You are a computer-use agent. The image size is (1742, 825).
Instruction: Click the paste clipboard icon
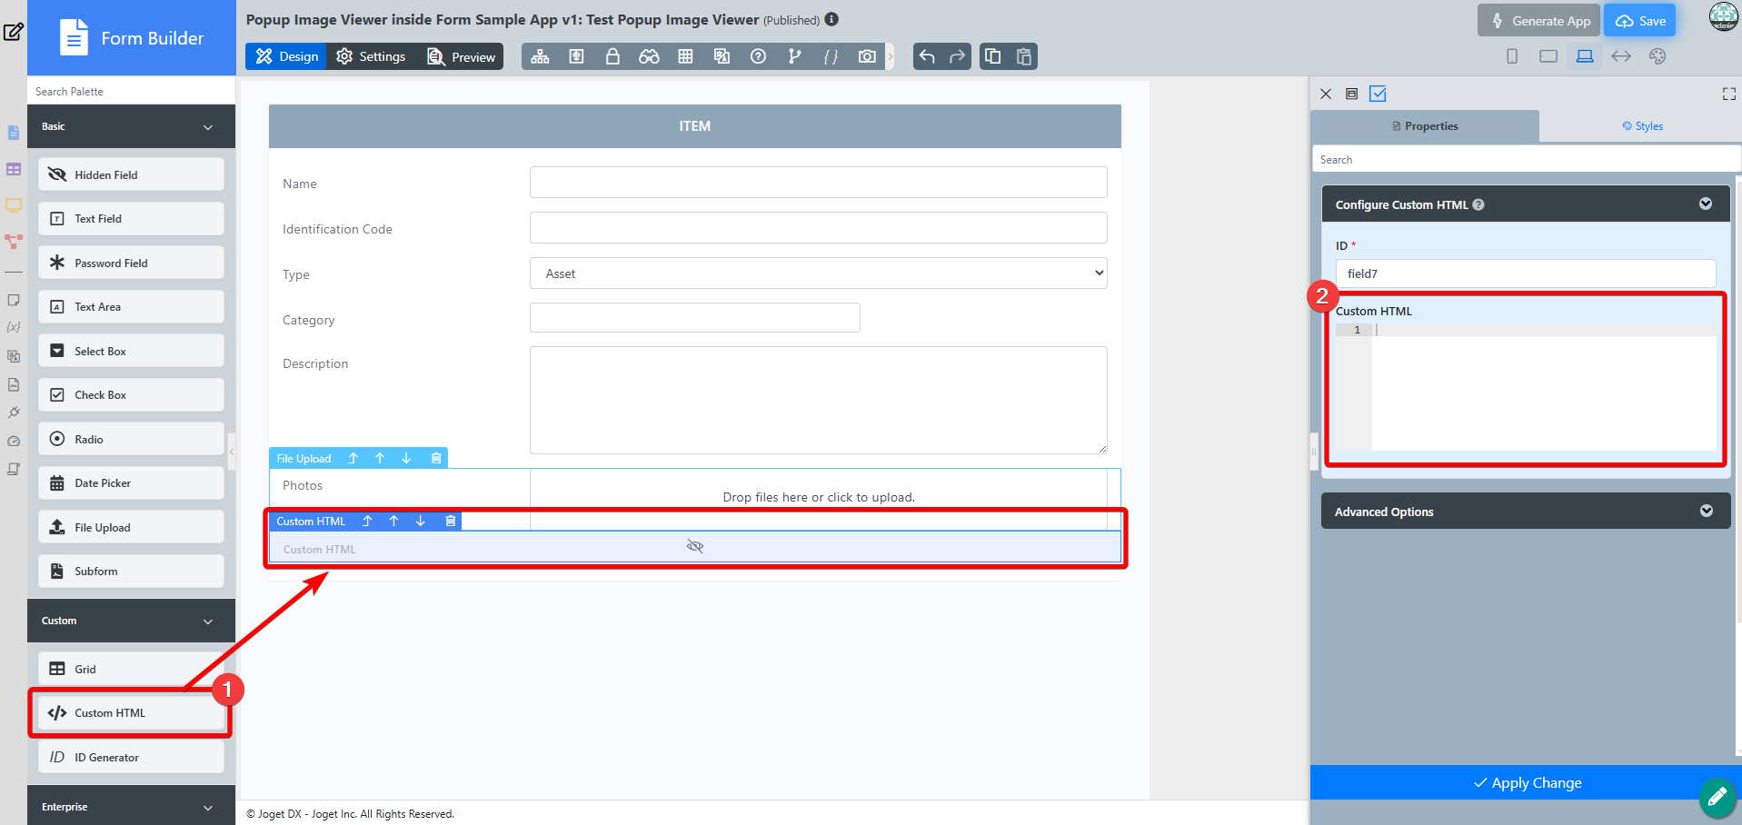point(1024,56)
